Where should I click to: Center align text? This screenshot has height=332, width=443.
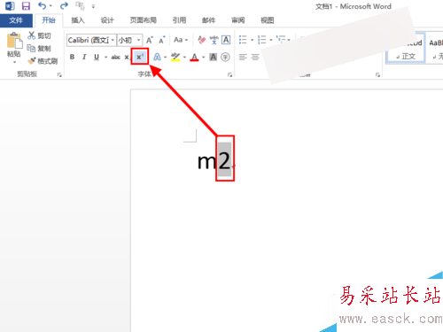[255, 57]
